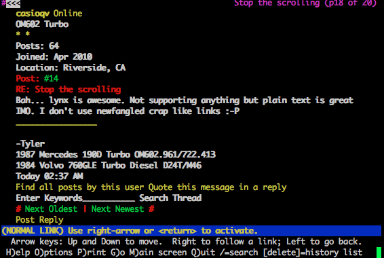Screen dimensions: 384x258
Task: Open the casioqv user profile link
Action: click(33, 14)
